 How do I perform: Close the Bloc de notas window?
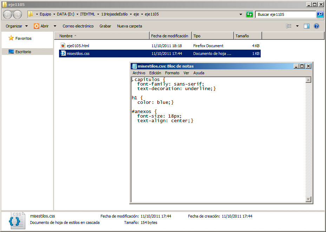click(x=308, y=66)
